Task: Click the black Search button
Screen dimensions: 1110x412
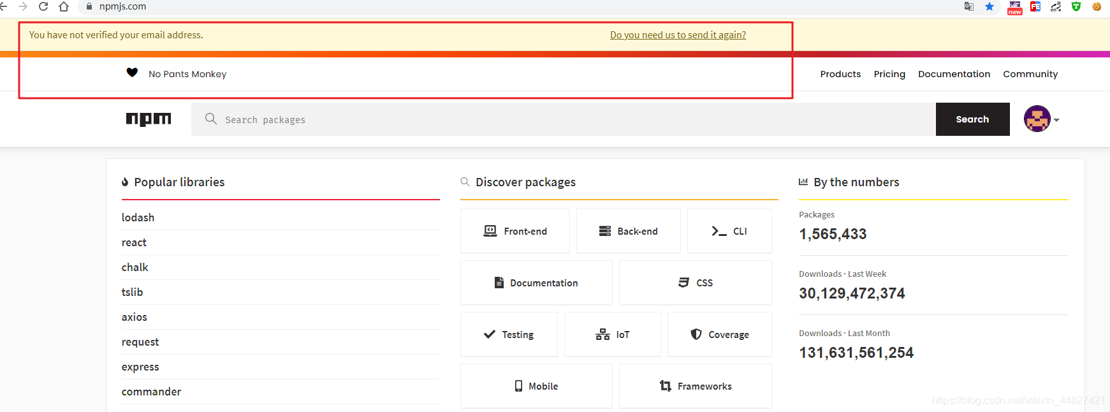Action: [973, 119]
